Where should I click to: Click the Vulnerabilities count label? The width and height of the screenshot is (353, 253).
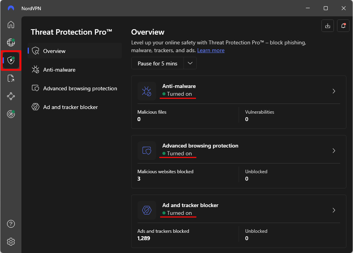pyautogui.click(x=259, y=112)
